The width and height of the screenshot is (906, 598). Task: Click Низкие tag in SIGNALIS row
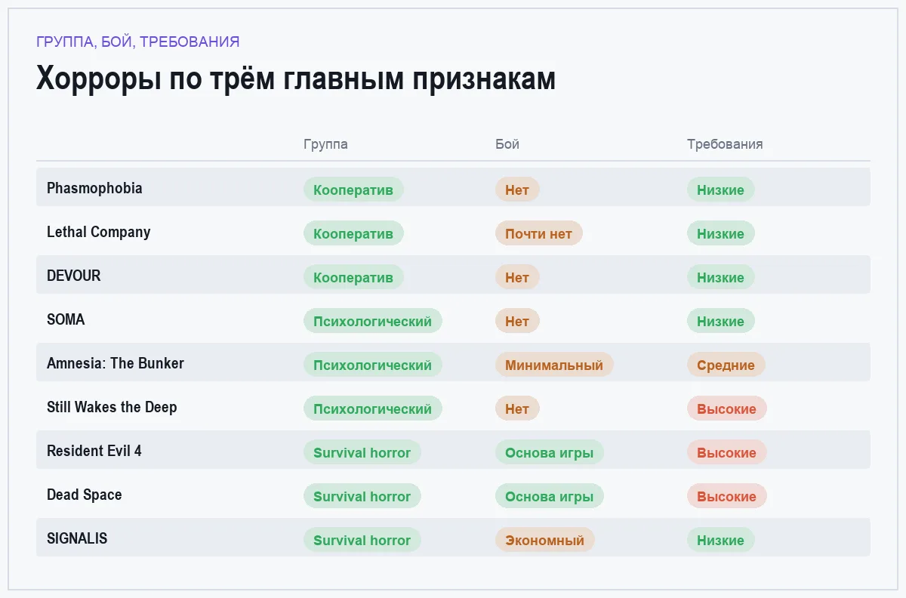point(721,540)
